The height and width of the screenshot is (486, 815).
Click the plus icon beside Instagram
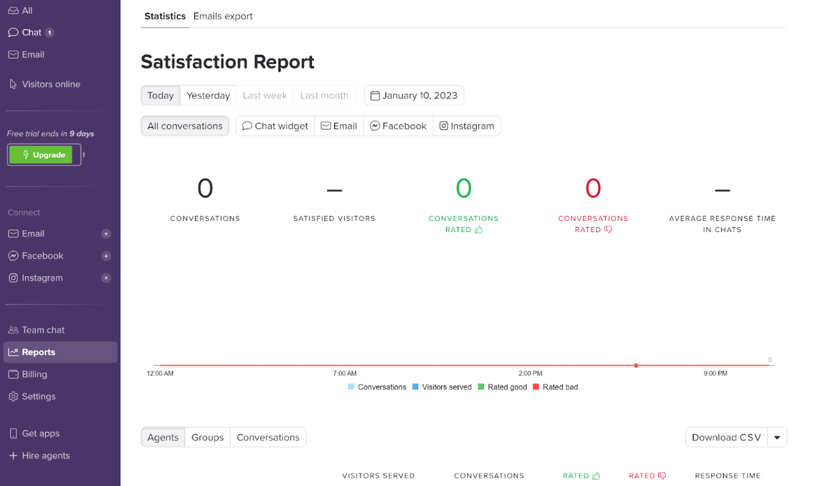tap(106, 278)
